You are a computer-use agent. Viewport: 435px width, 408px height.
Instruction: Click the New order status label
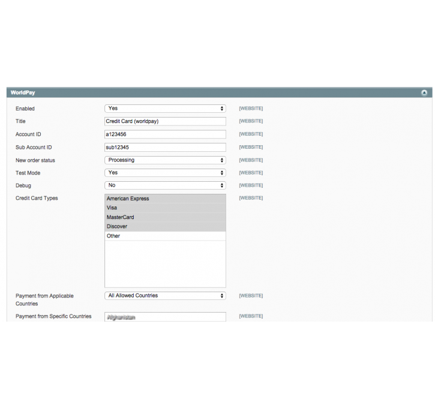coord(35,160)
